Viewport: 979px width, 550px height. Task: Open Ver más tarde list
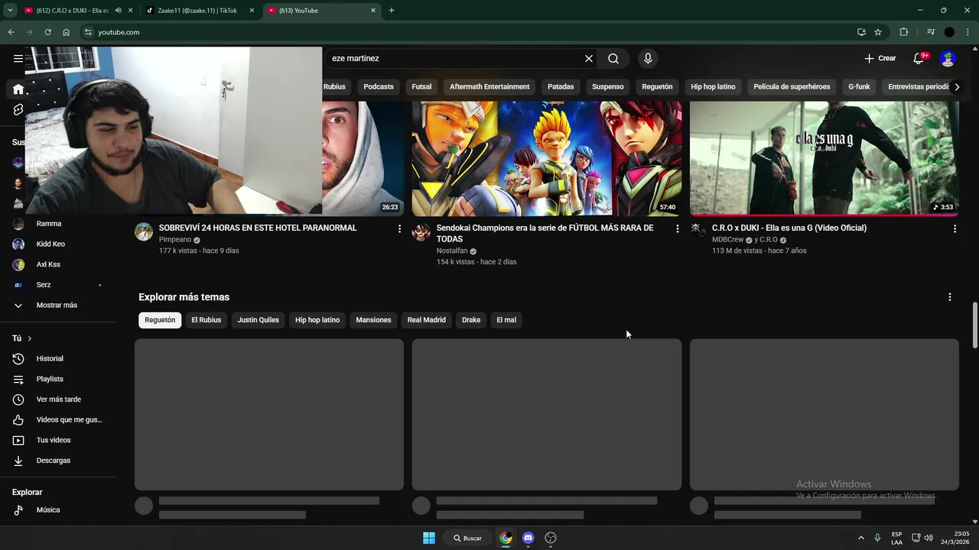coord(58,400)
